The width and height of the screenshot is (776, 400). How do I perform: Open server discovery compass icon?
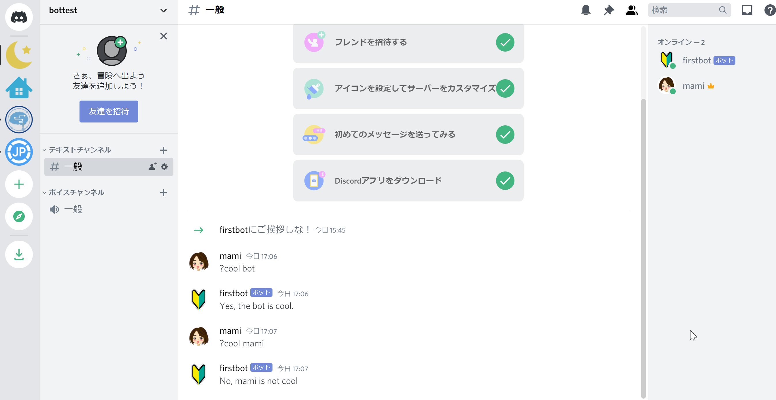click(19, 216)
